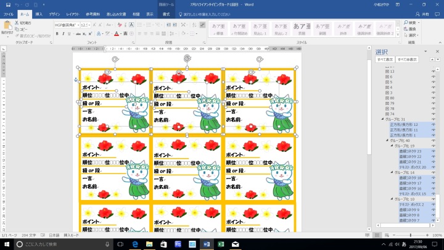Screen dimensions: 444x250
Task: Toggle show paragraph marks icon
Action: click(202, 25)
